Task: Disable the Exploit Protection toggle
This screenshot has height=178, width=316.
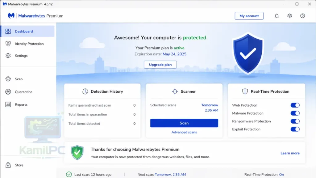Action: click(x=295, y=129)
